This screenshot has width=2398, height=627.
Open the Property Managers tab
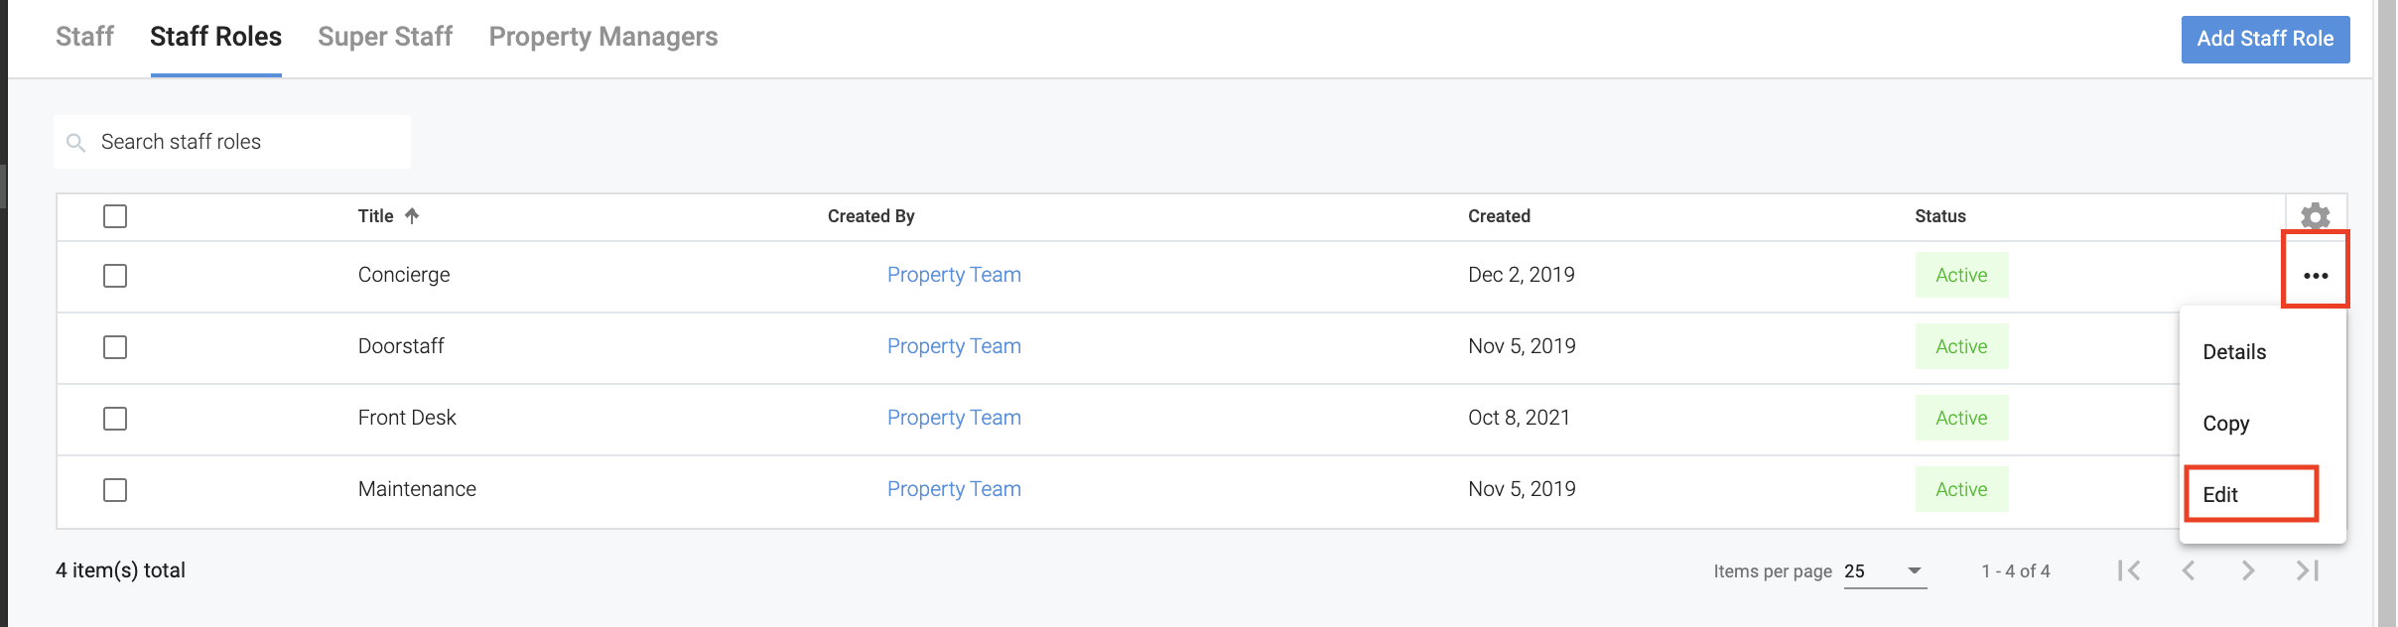point(602,37)
